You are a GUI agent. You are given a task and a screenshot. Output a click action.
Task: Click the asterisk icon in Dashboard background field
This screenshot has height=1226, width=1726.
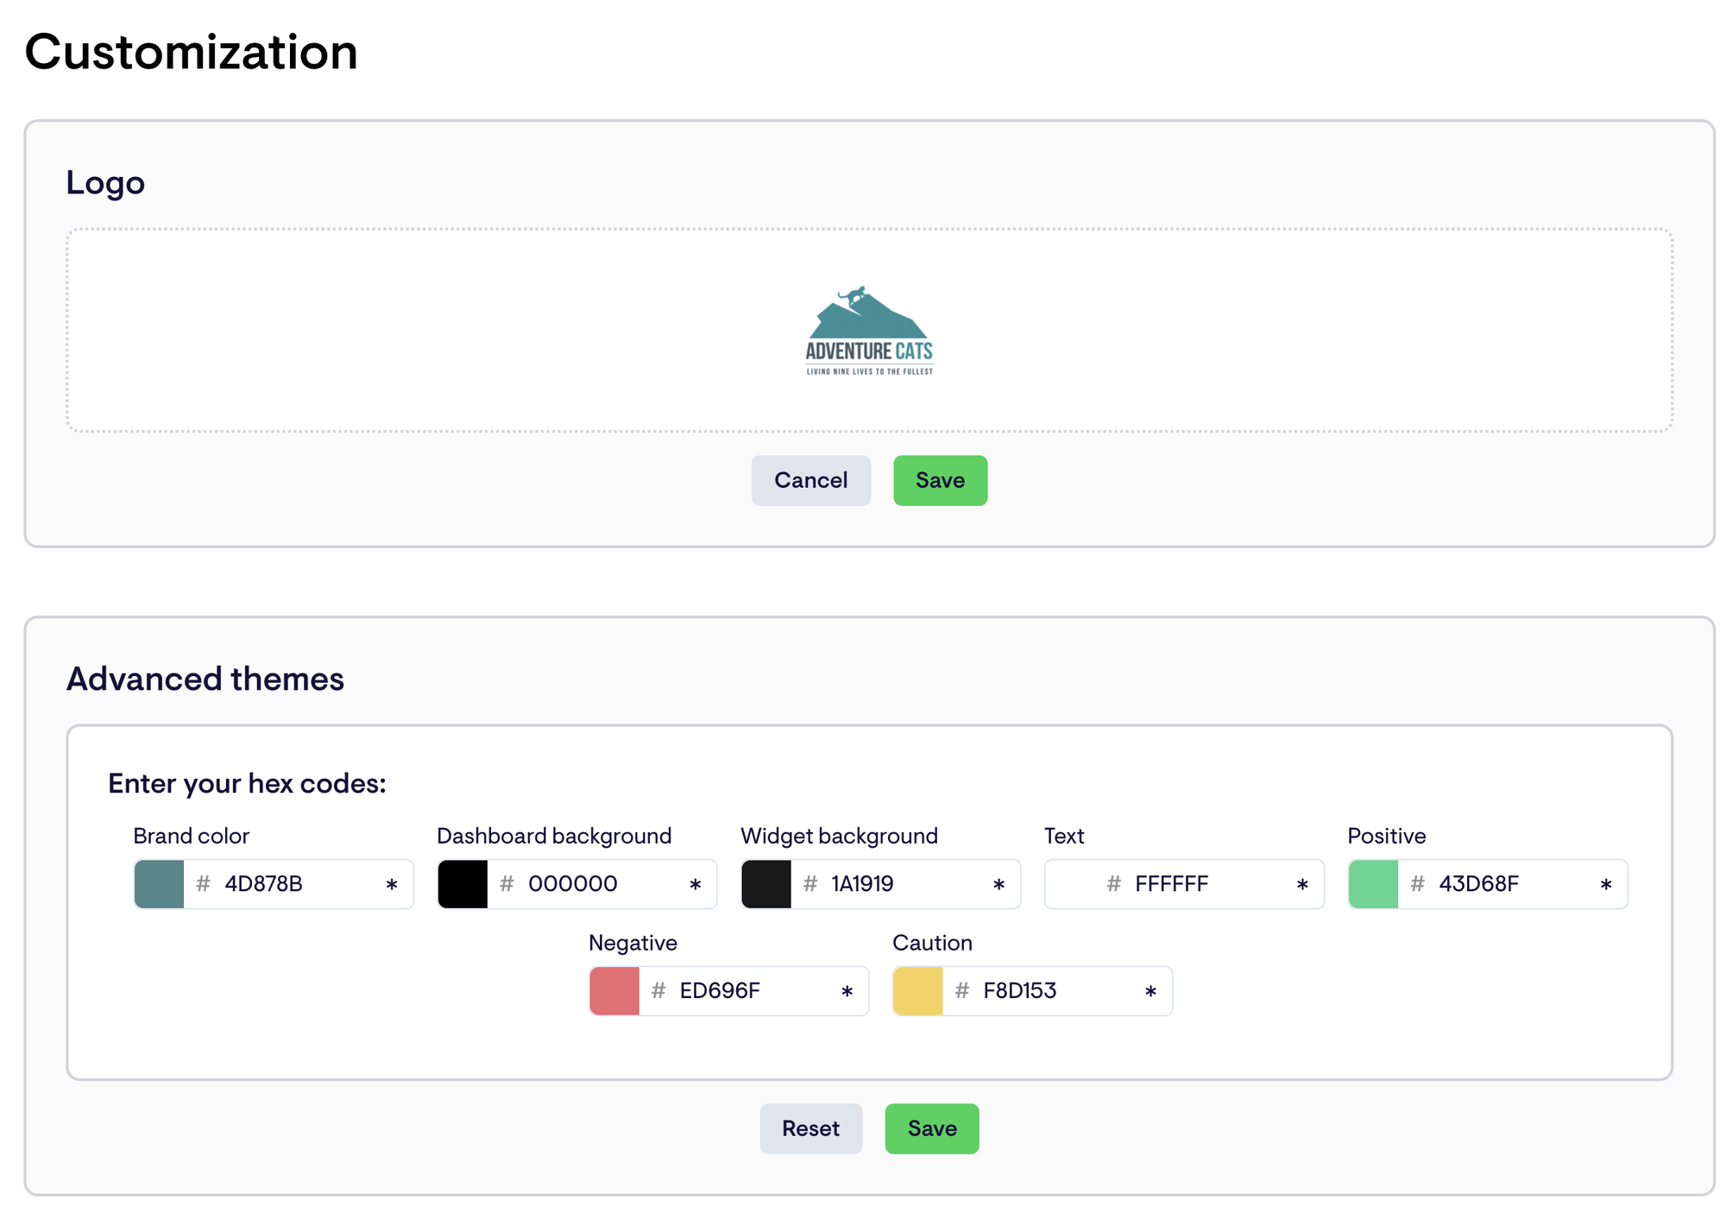[696, 885]
